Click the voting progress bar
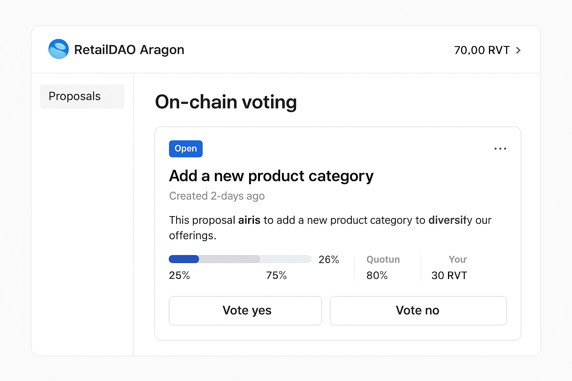This screenshot has width=572, height=381. [x=240, y=259]
